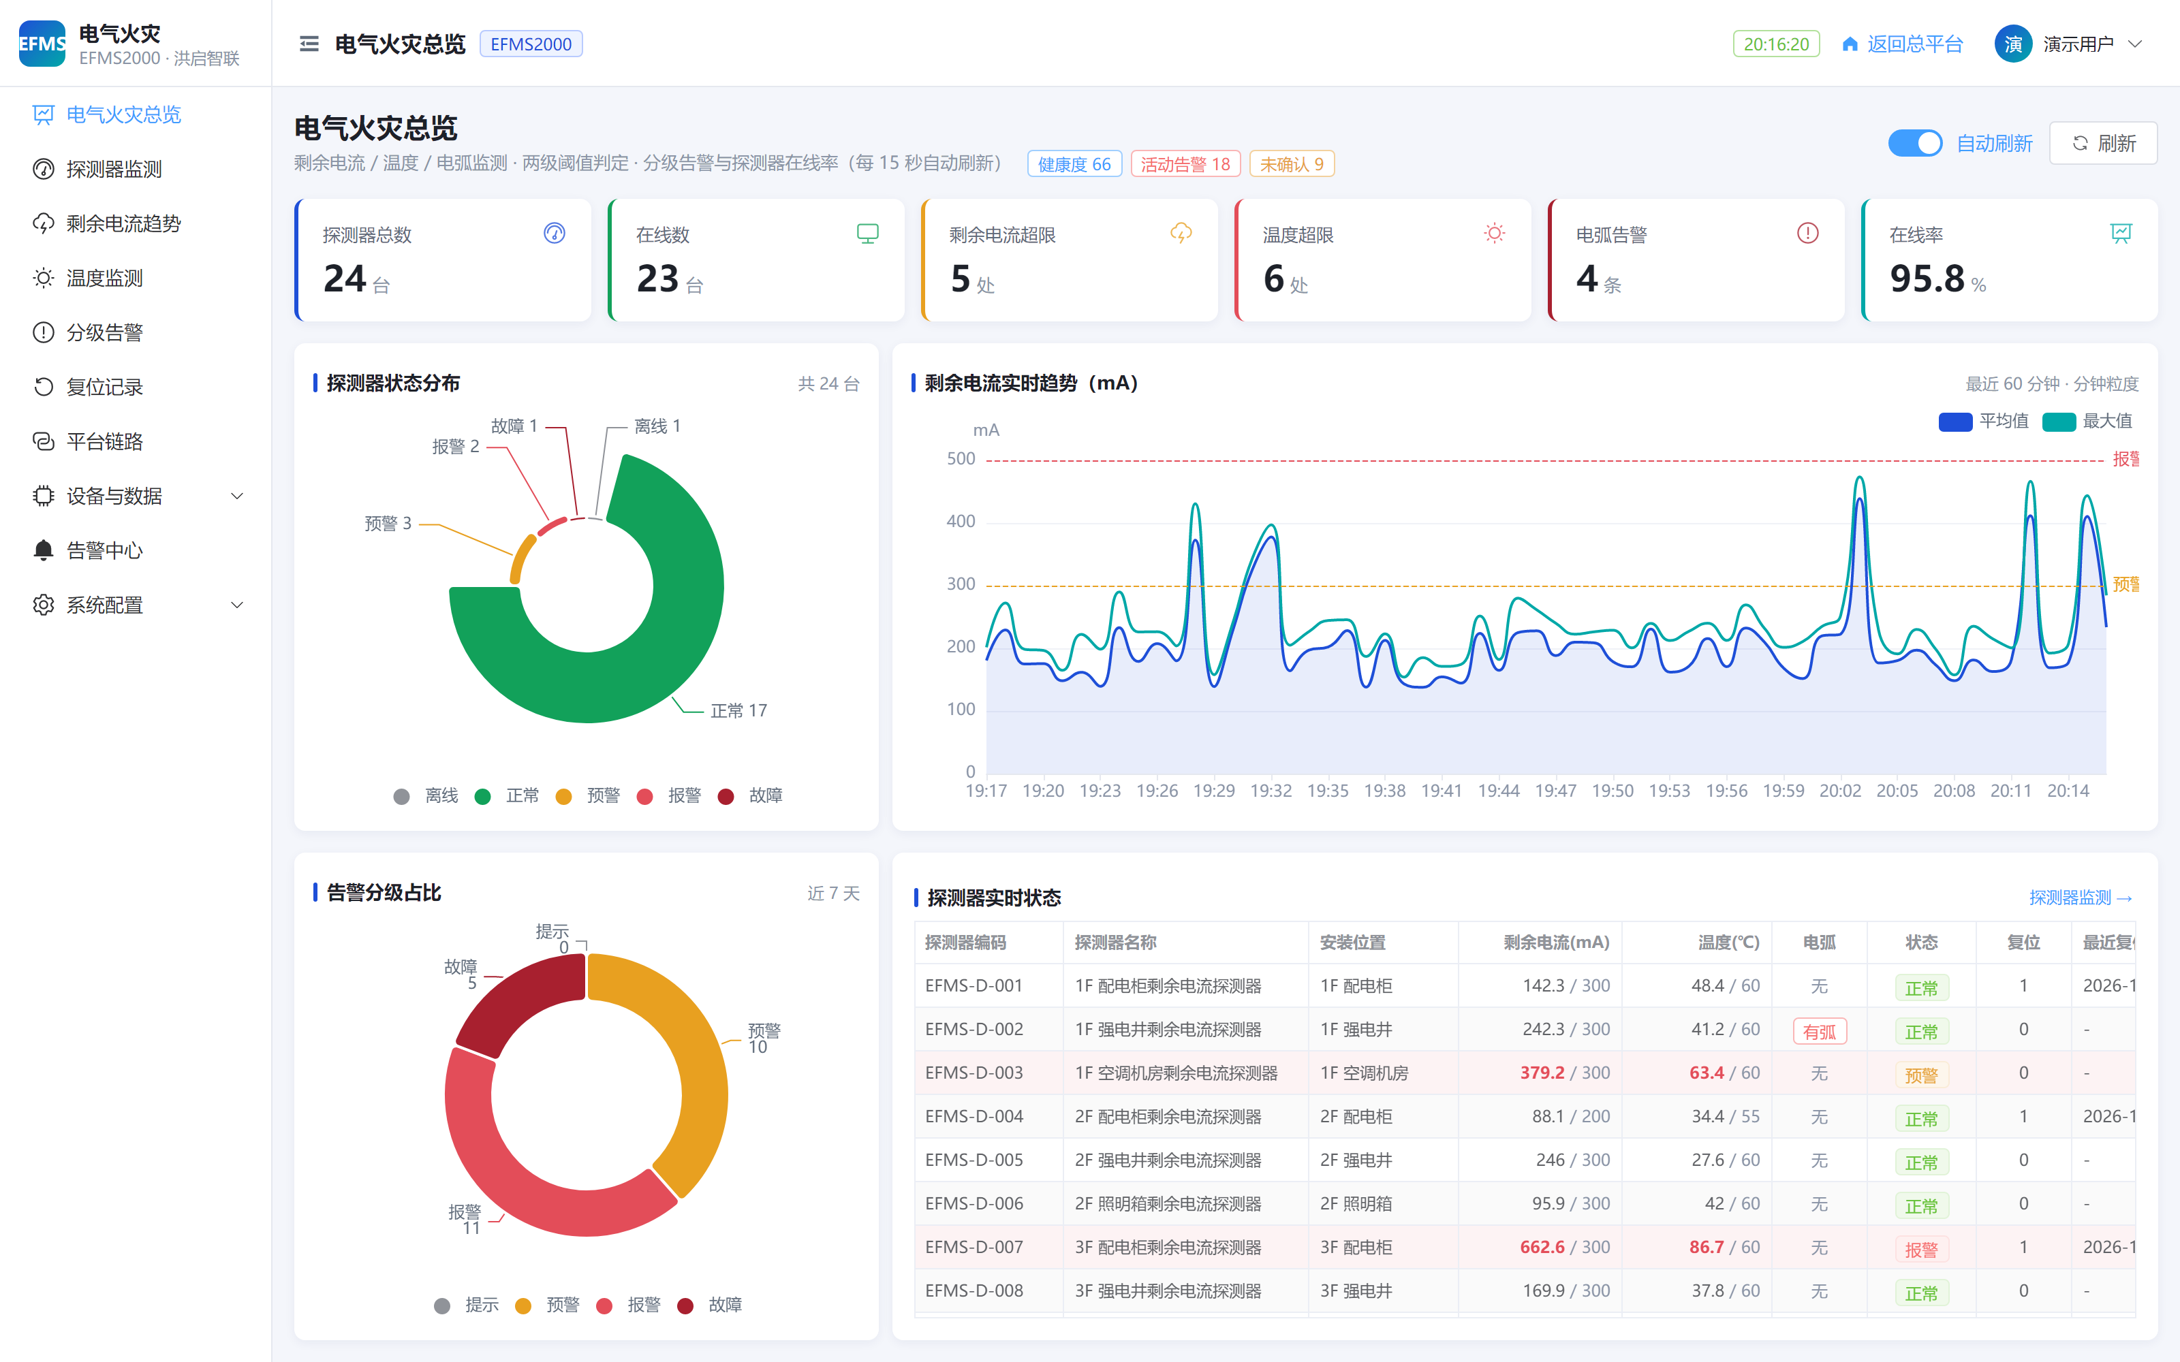Click the chart icon on 在线率 card
The height and width of the screenshot is (1362, 2180).
click(x=2121, y=234)
